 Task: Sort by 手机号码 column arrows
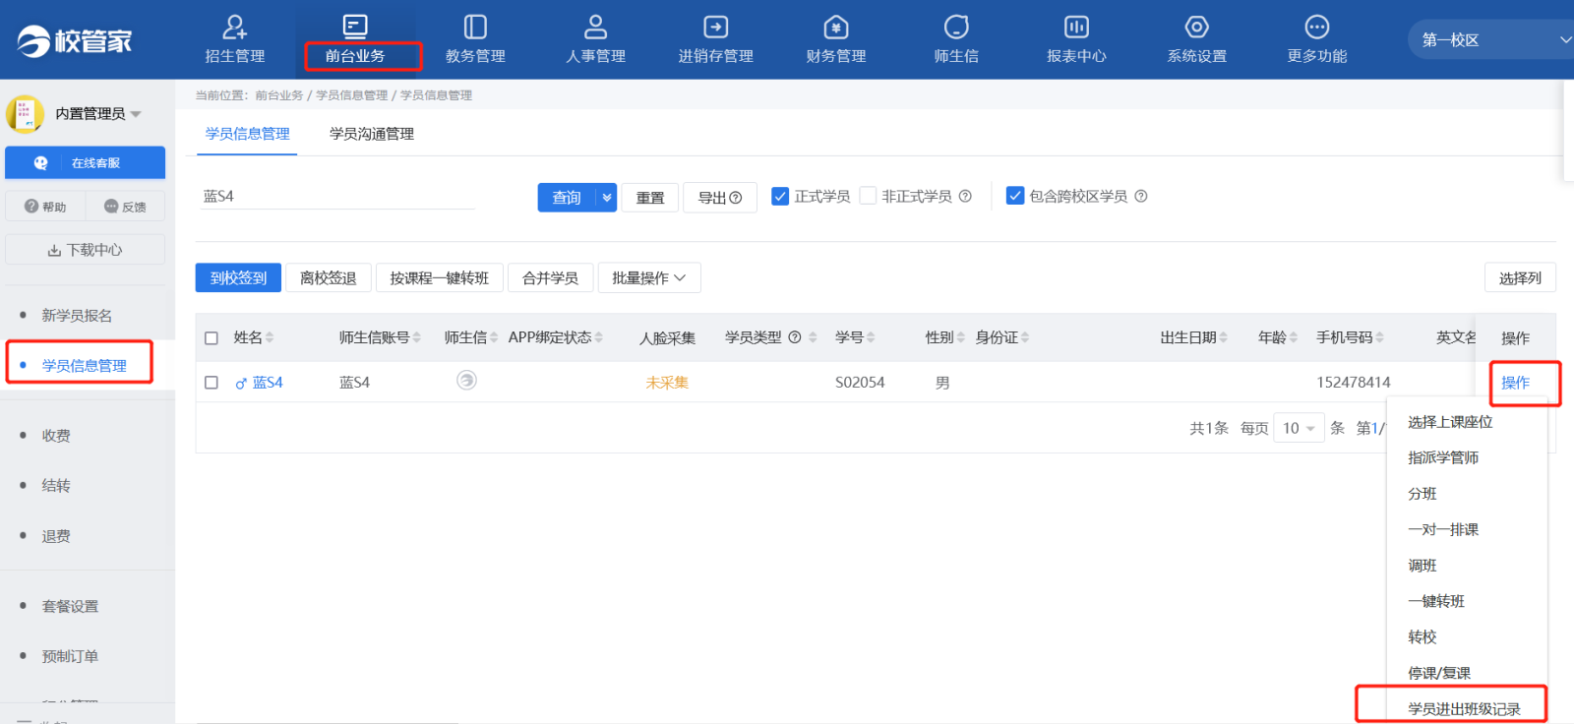pyautogui.click(x=1380, y=337)
